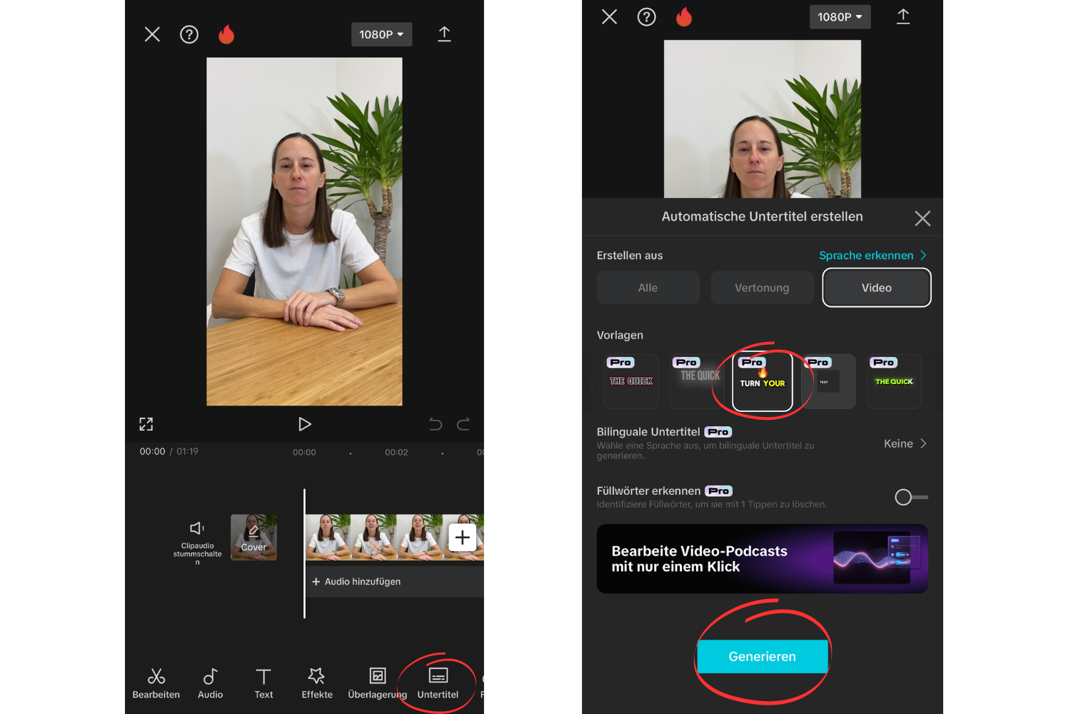Close the editor in the left screen
Image resolution: width=1071 pixels, height=714 pixels.
[x=152, y=34]
